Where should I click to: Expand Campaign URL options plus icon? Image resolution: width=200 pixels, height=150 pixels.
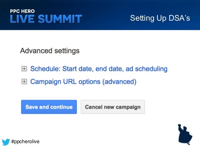click(24, 82)
